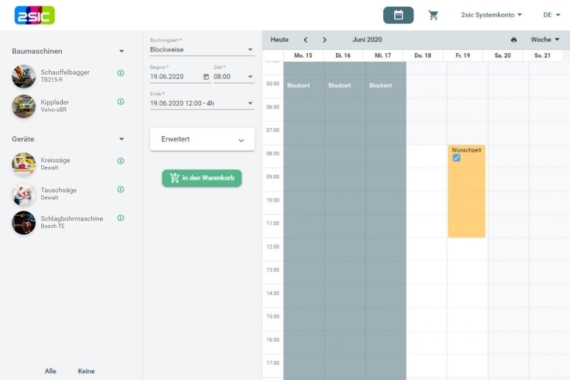Image resolution: width=570 pixels, height=380 pixels.
Task: Open the Buchungsart Blockweise dropdown
Action: click(x=202, y=49)
